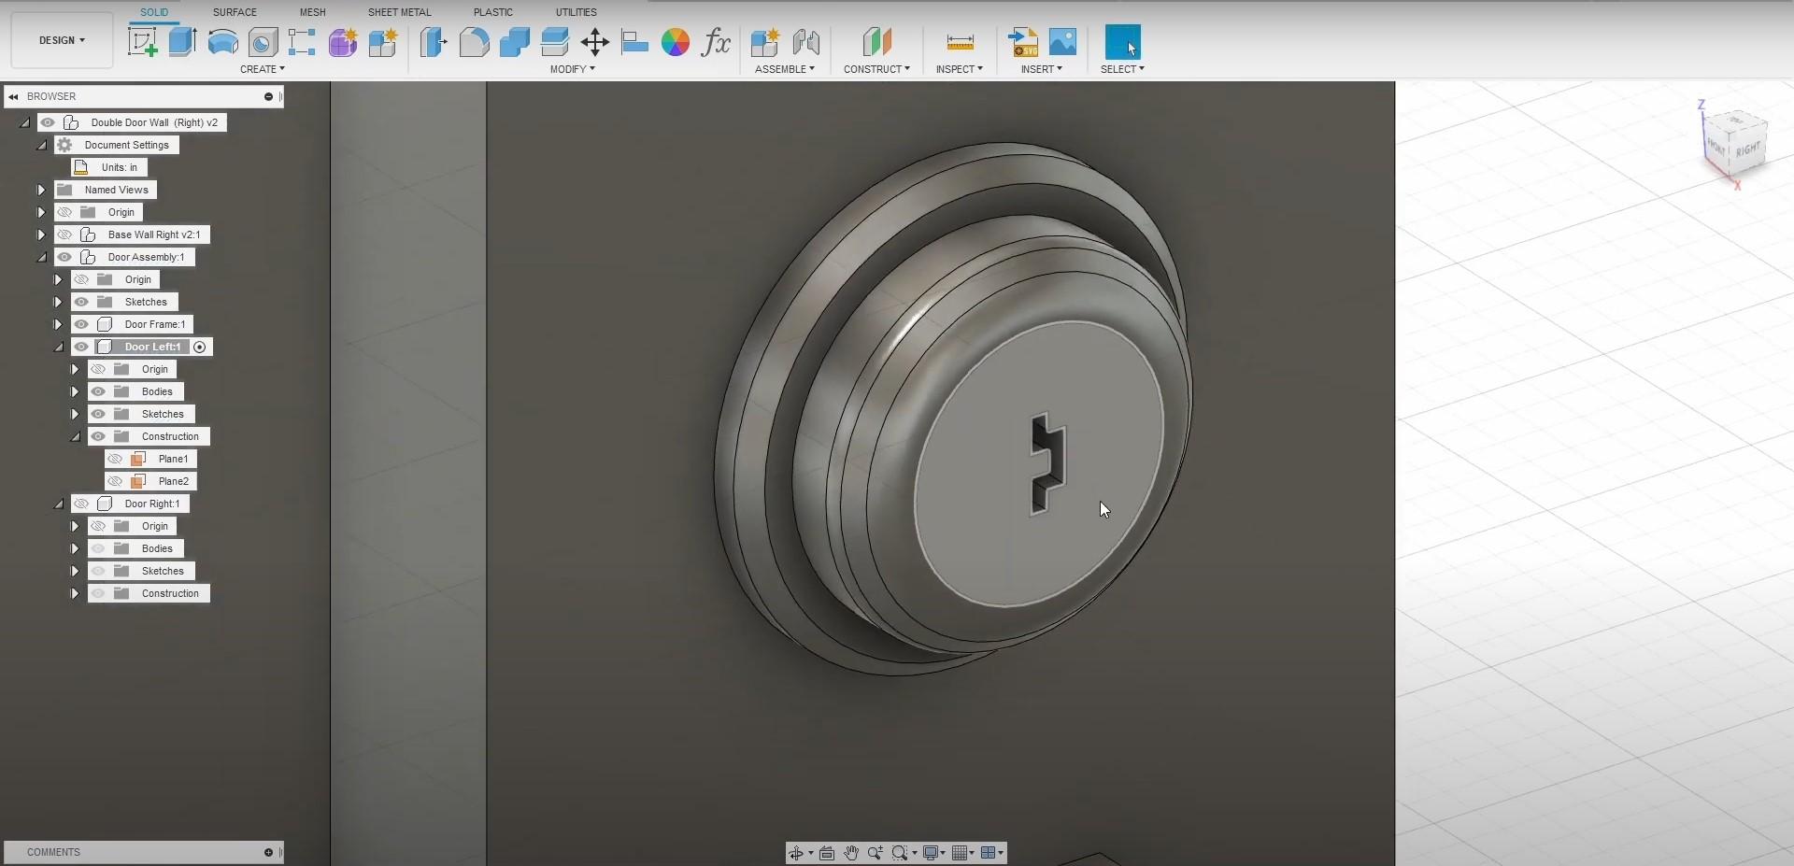Select the SOLID tab

154,12
